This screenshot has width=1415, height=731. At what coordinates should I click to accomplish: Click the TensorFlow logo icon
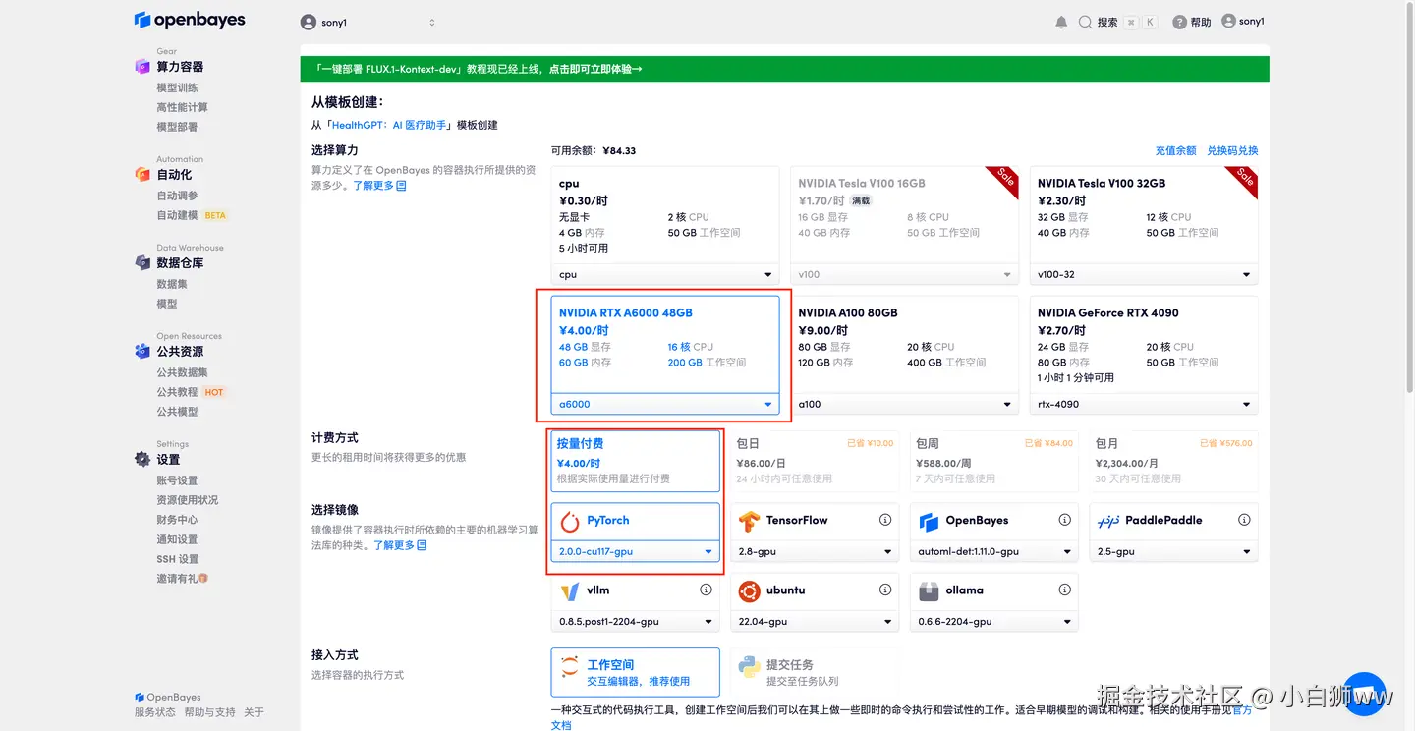pos(749,521)
